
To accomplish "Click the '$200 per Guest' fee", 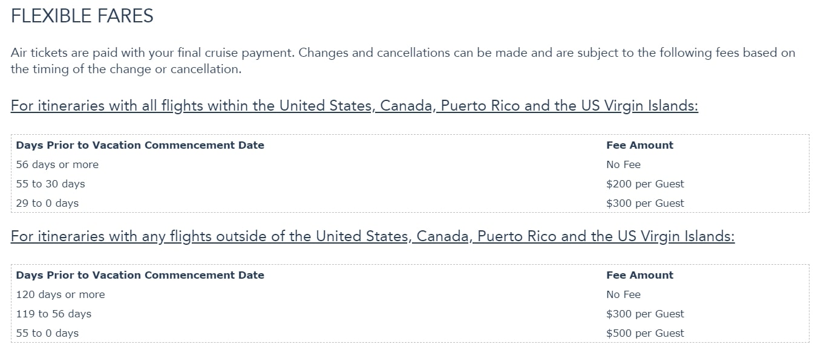I will (645, 184).
